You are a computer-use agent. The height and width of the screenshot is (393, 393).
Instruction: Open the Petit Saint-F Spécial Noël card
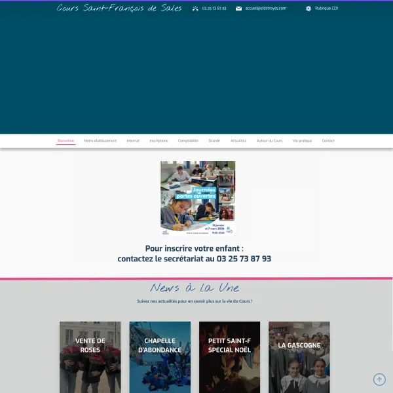tap(229, 357)
